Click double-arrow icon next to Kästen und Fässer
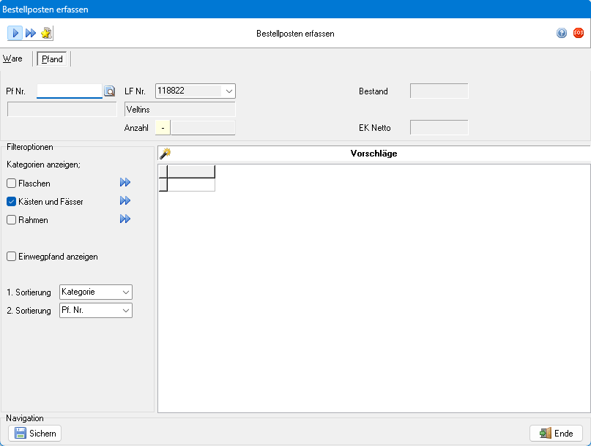Viewport: 591px width, 446px height. point(125,201)
